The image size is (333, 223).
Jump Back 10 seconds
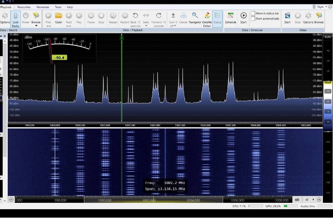click(x=135, y=20)
